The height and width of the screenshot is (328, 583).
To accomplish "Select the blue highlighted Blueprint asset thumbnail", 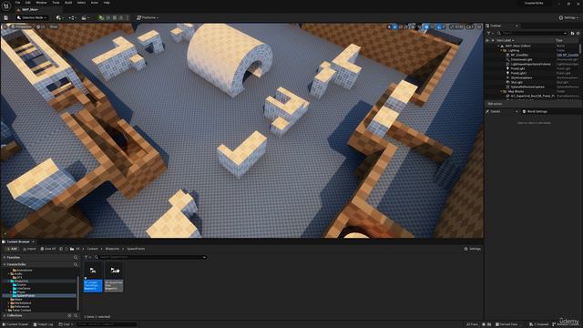I will 93,277.
